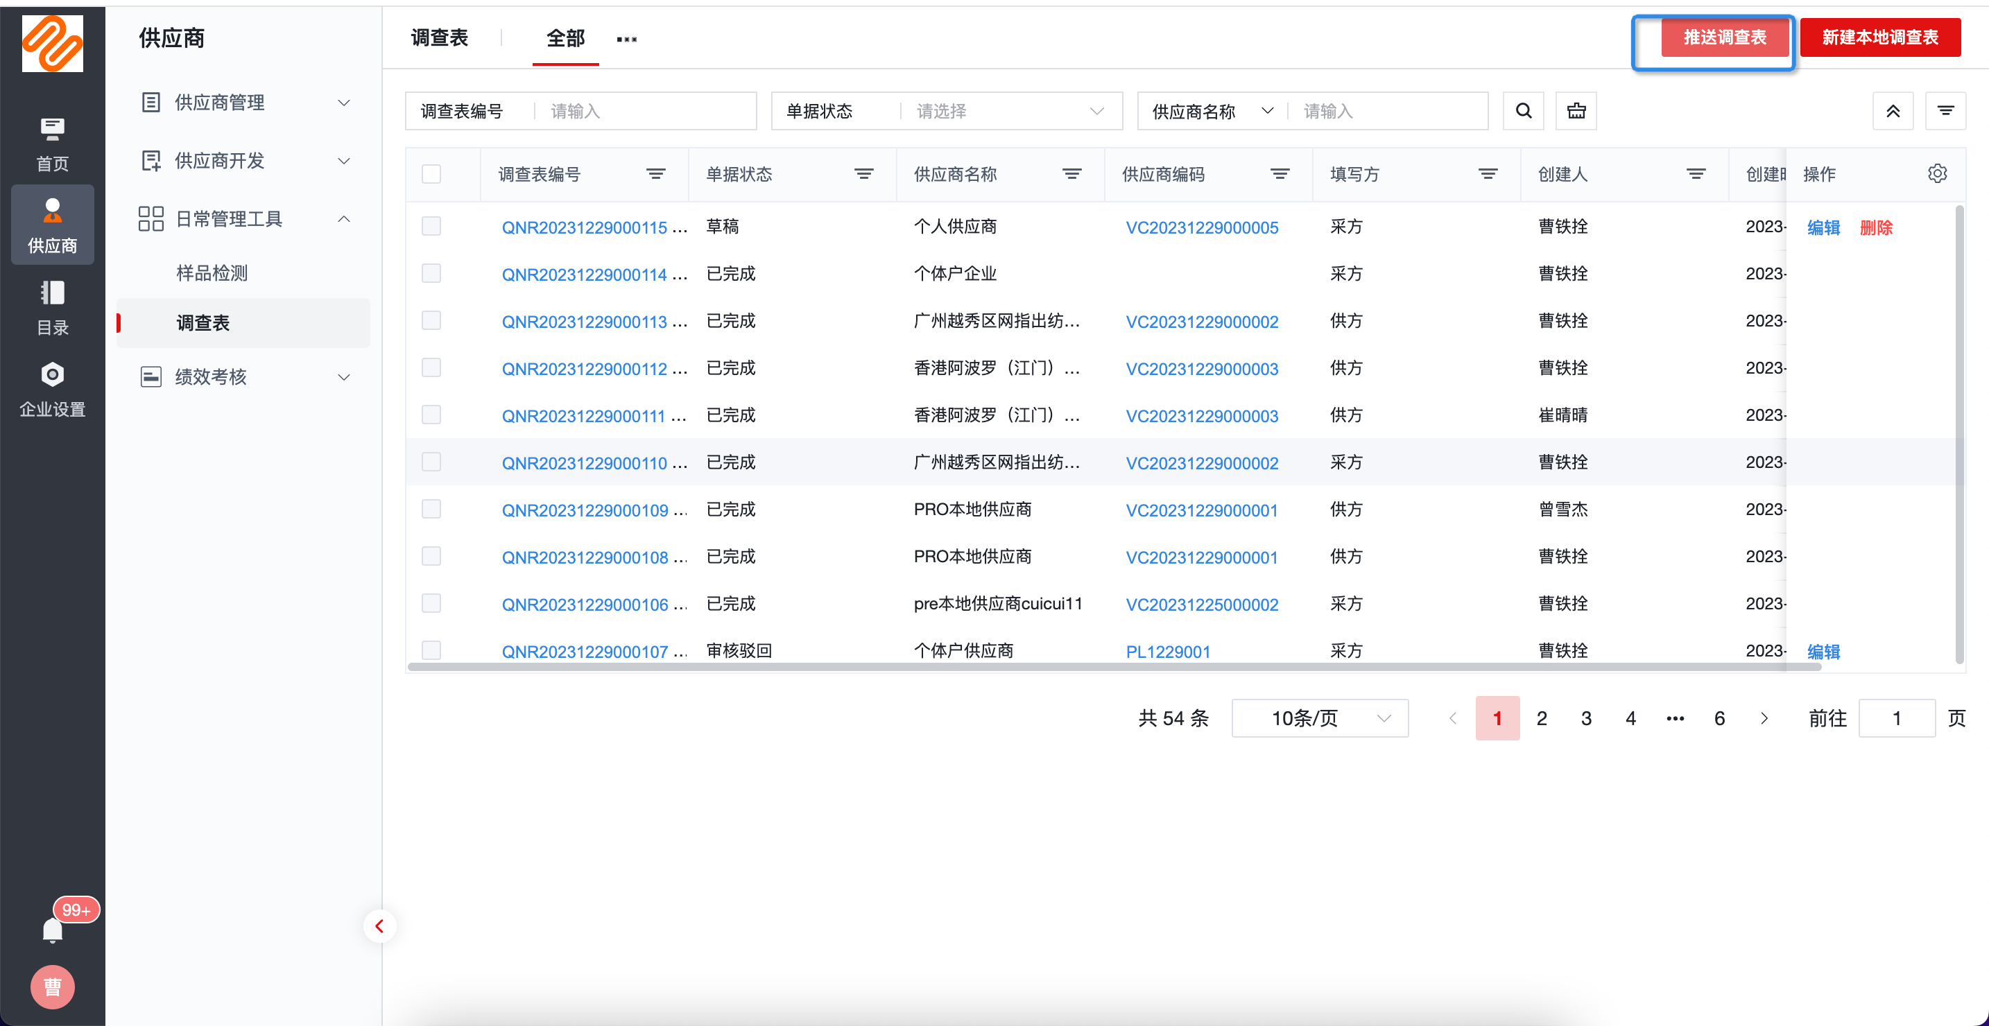1989x1026 pixels.
Task: Check the row QNR20231229000109
Action: (x=431, y=508)
